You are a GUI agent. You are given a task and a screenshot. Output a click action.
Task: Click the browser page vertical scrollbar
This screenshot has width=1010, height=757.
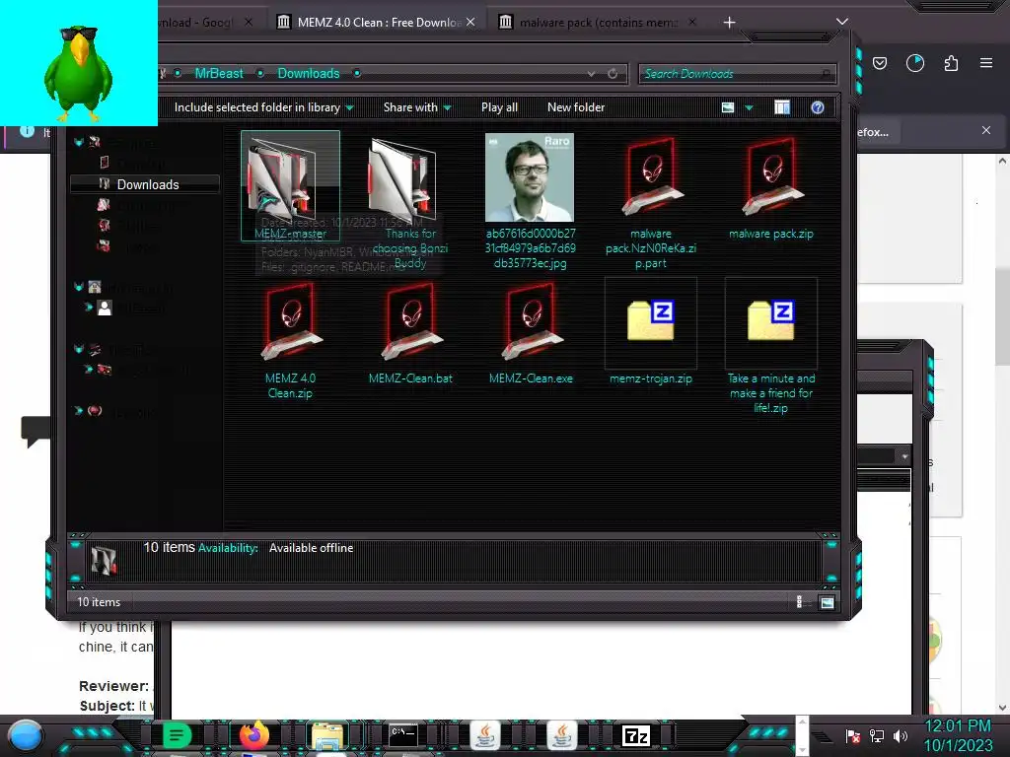pos(1002,316)
